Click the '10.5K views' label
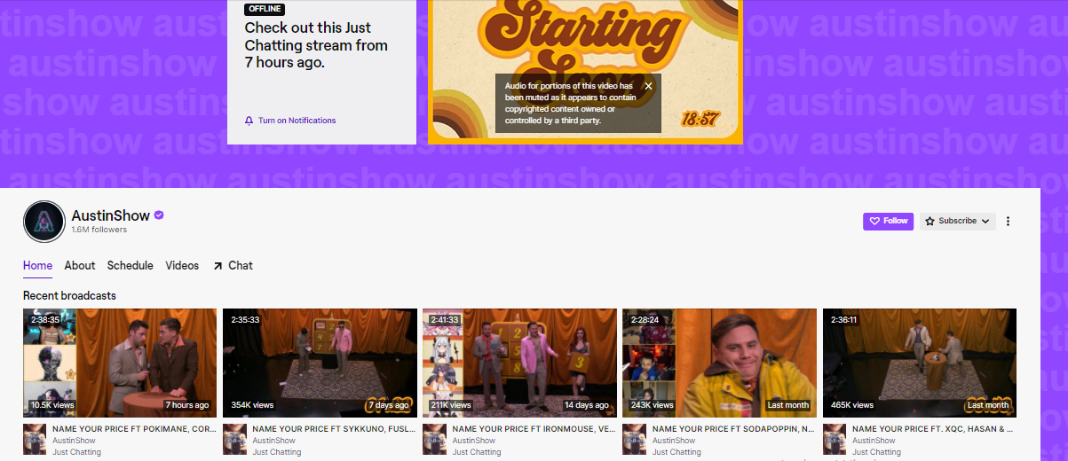The height and width of the screenshot is (461, 1068). (x=52, y=405)
